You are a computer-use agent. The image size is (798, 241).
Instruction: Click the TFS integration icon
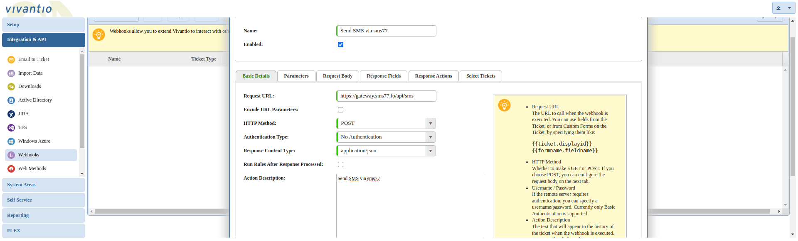[x=11, y=128]
